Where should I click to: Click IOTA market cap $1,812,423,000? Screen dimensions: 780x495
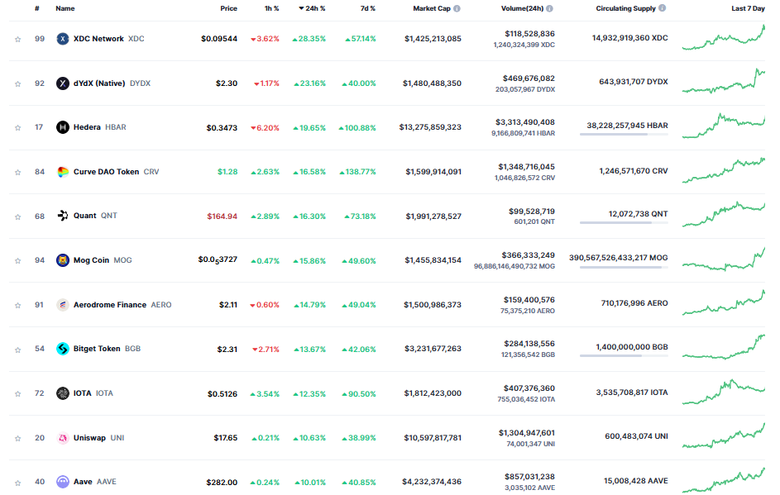[x=433, y=393]
